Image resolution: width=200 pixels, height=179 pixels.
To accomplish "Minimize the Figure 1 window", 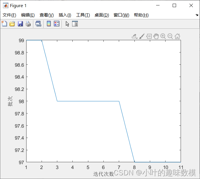I will point(158,5).
